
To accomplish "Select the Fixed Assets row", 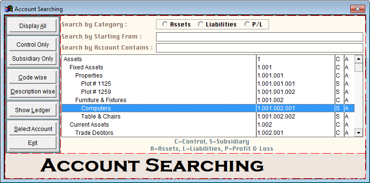I will pos(208,67).
